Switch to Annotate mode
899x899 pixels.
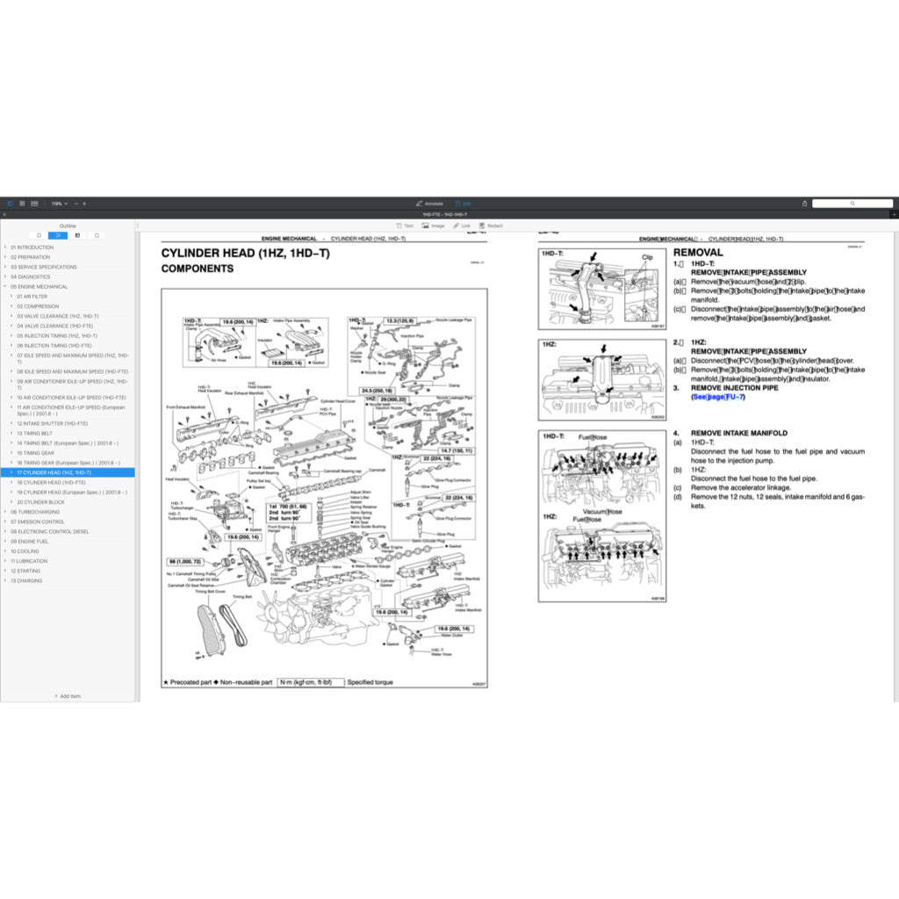tap(430, 203)
